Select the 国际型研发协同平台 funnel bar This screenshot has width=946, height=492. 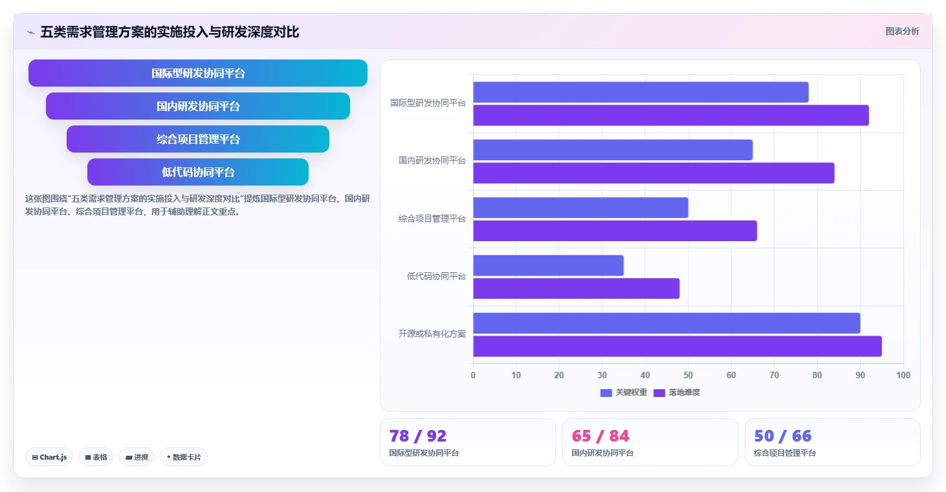click(x=198, y=73)
